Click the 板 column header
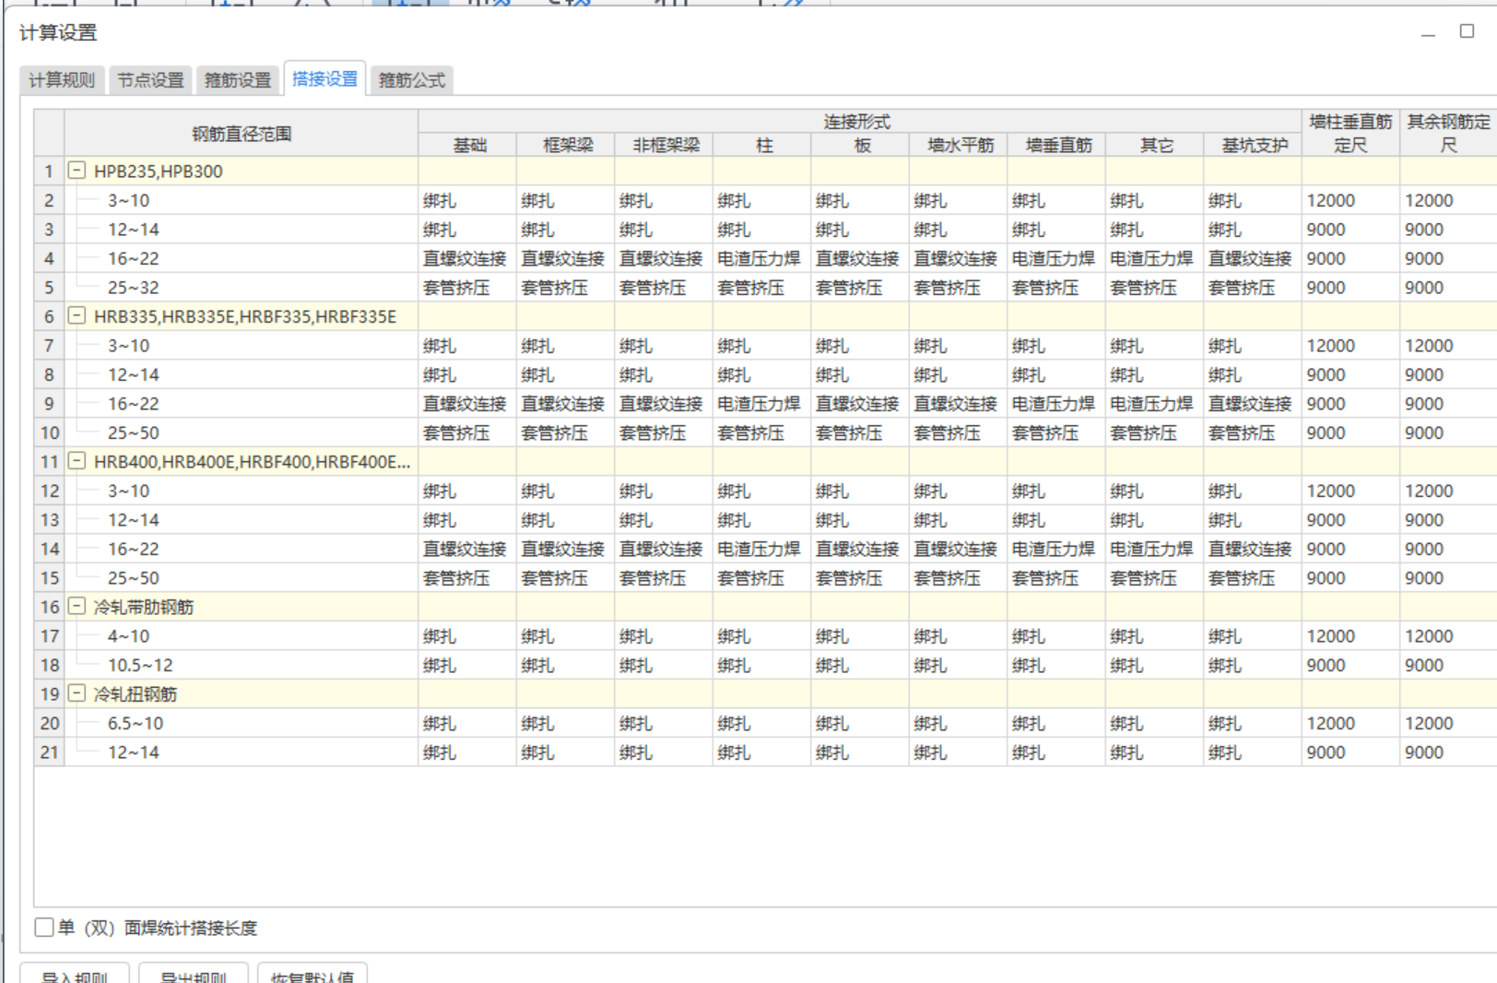The image size is (1497, 983). pos(861,145)
